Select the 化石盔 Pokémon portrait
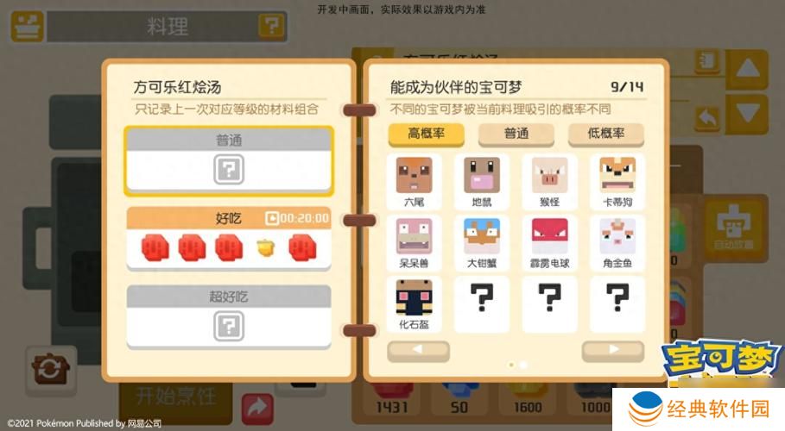This screenshot has height=431, width=785. (x=414, y=297)
